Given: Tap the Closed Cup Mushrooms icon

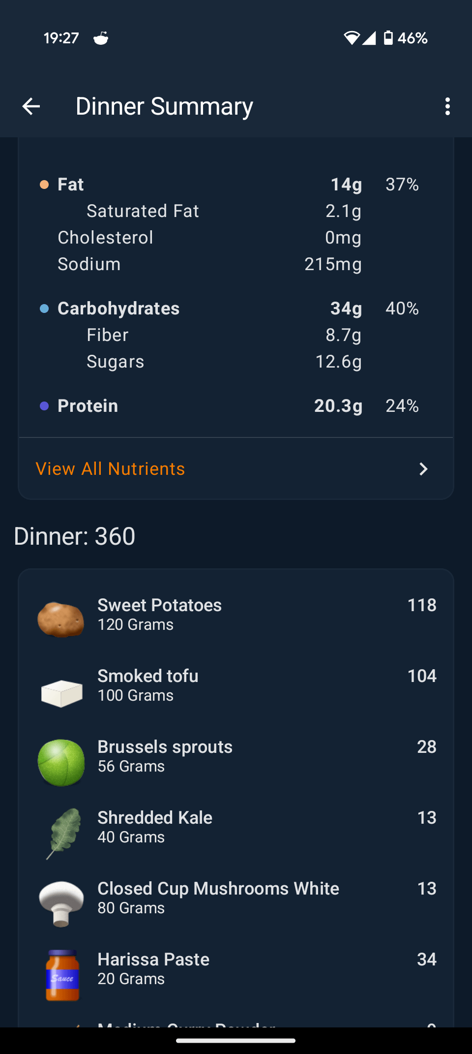Looking at the screenshot, I should click(x=61, y=903).
